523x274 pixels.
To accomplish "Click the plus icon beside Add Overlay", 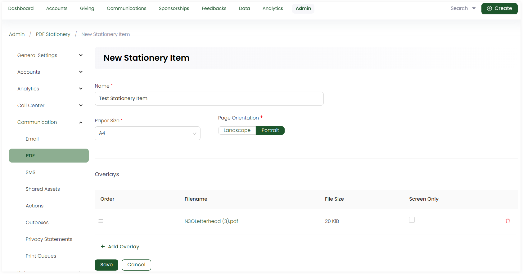I will [103, 246].
